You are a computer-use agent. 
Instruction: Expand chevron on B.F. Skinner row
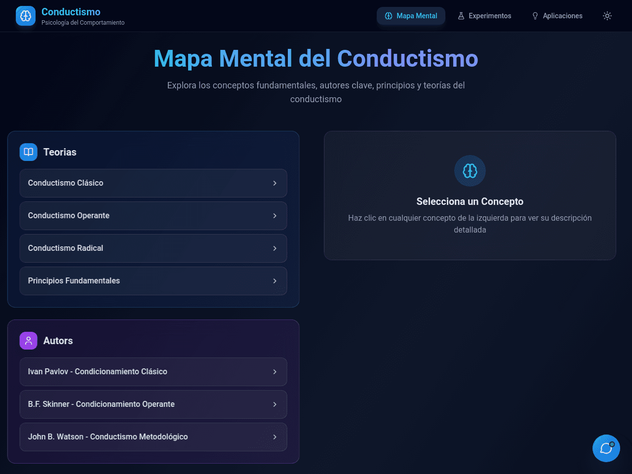point(275,404)
